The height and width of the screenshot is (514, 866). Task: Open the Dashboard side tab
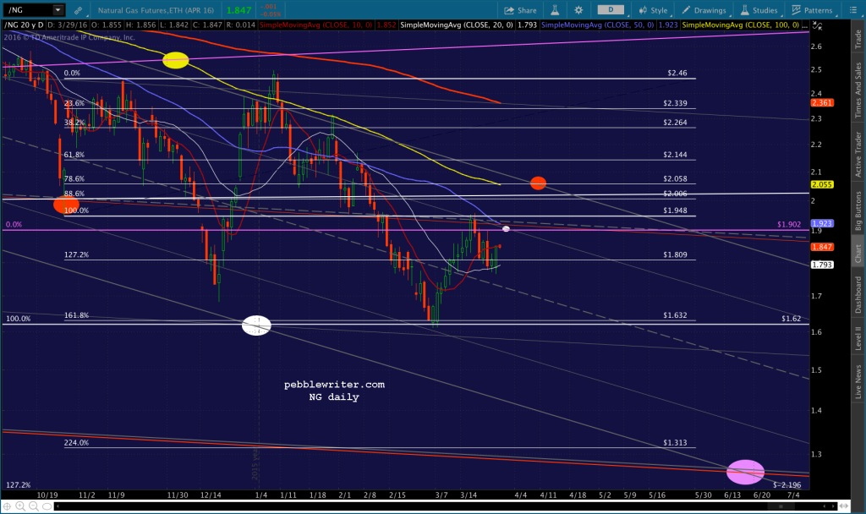(x=858, y=295)
